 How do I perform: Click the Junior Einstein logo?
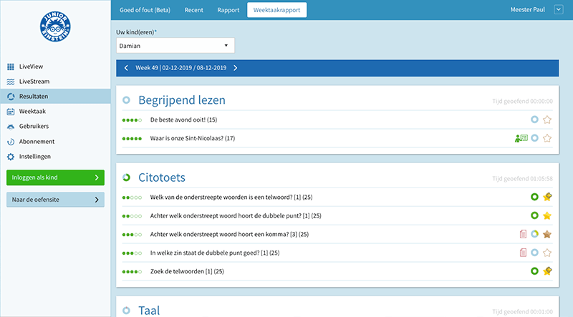55,26
